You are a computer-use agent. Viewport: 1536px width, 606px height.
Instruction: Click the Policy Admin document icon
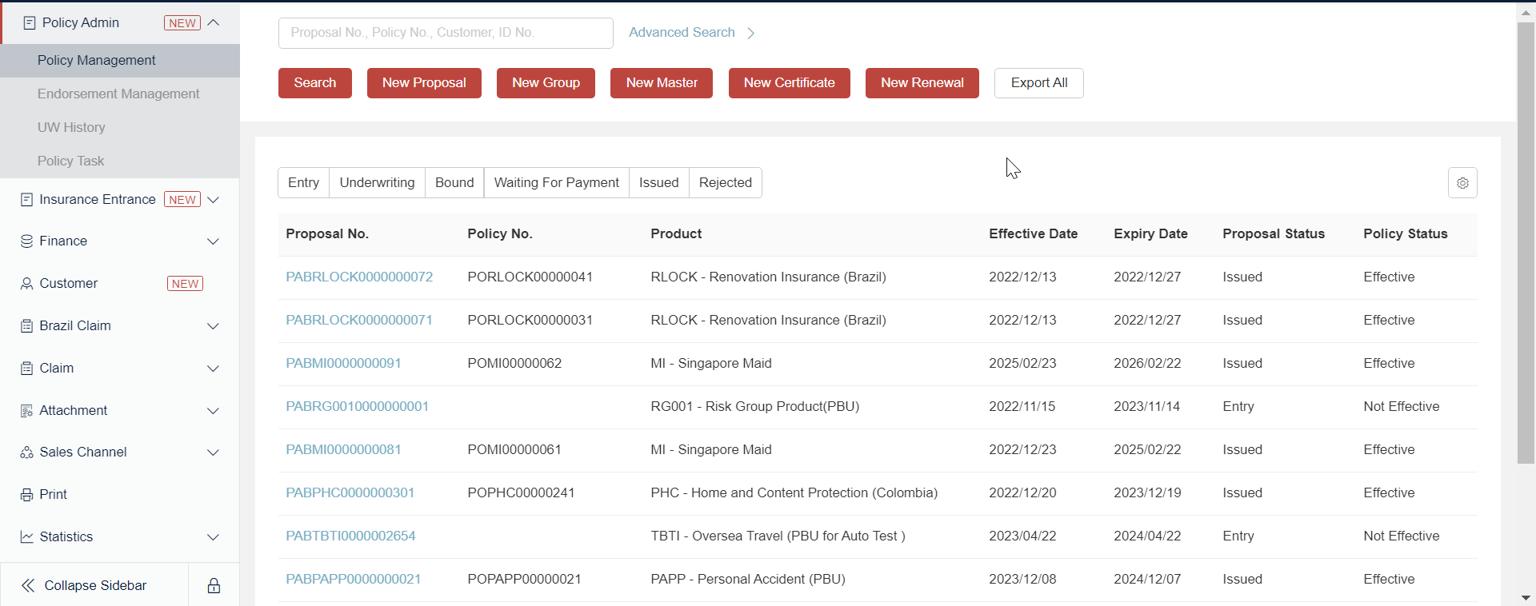pyautogui.click(x=29, y=23)
